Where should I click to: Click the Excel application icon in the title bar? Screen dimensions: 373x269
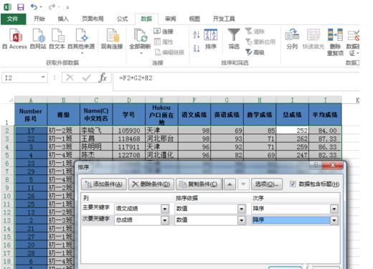(7, 6)
